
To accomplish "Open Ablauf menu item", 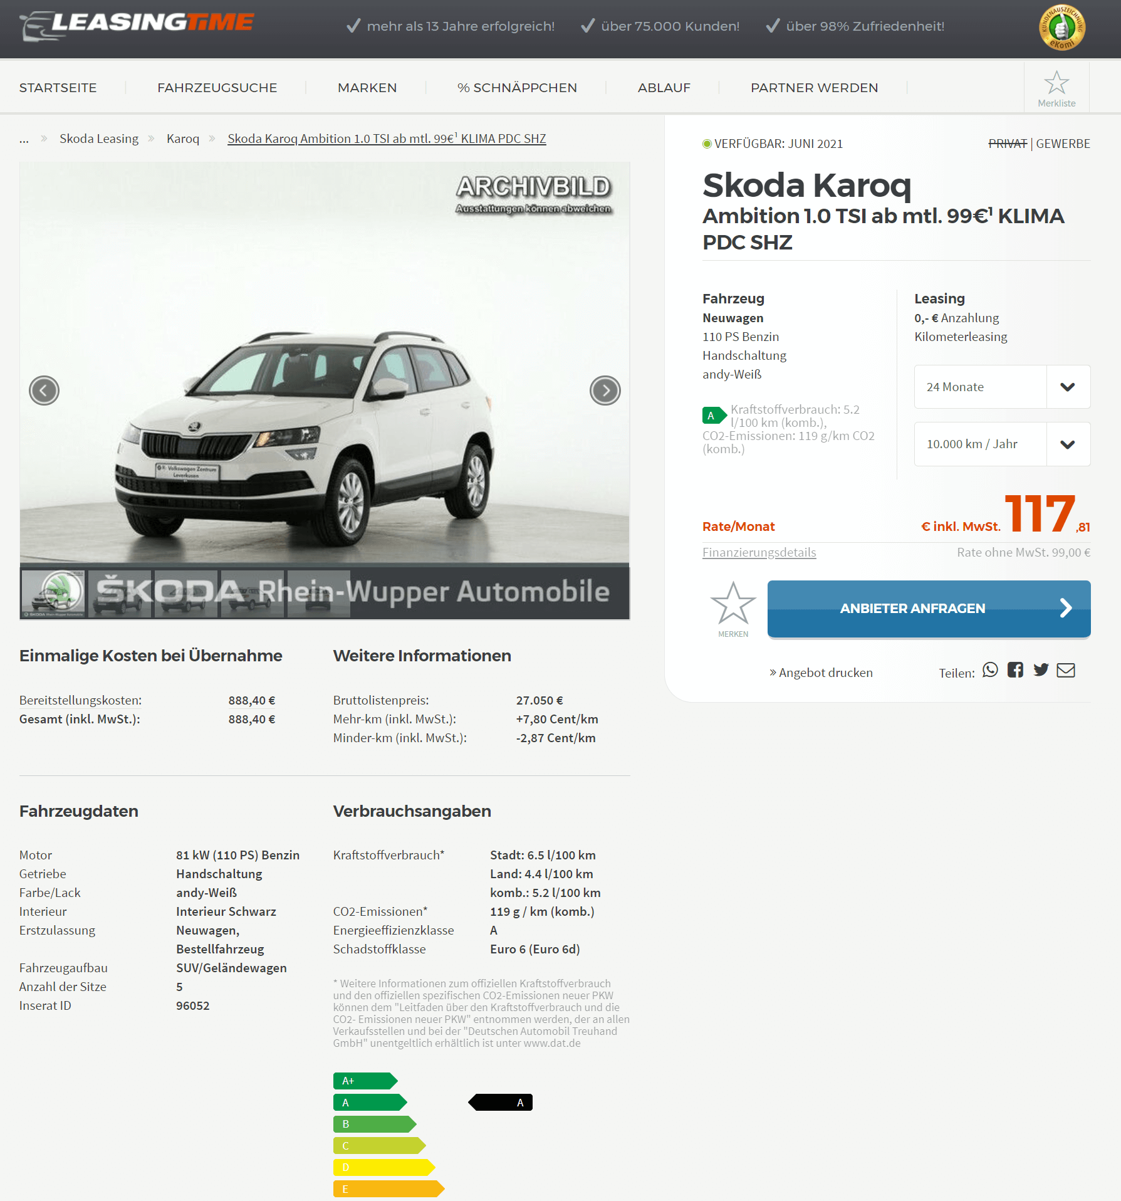I will (664, 88).
